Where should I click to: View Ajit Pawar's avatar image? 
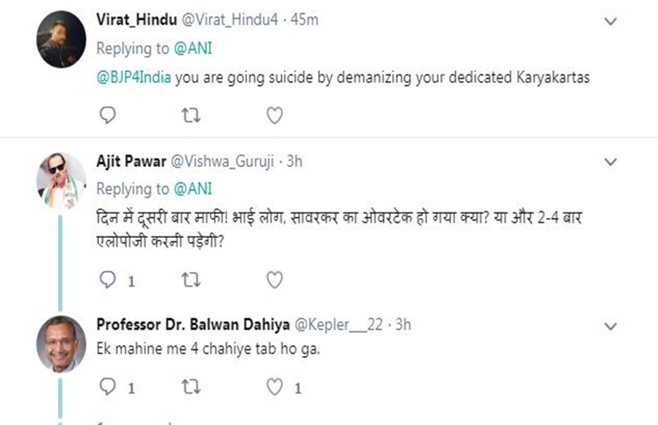pos(61,180)
